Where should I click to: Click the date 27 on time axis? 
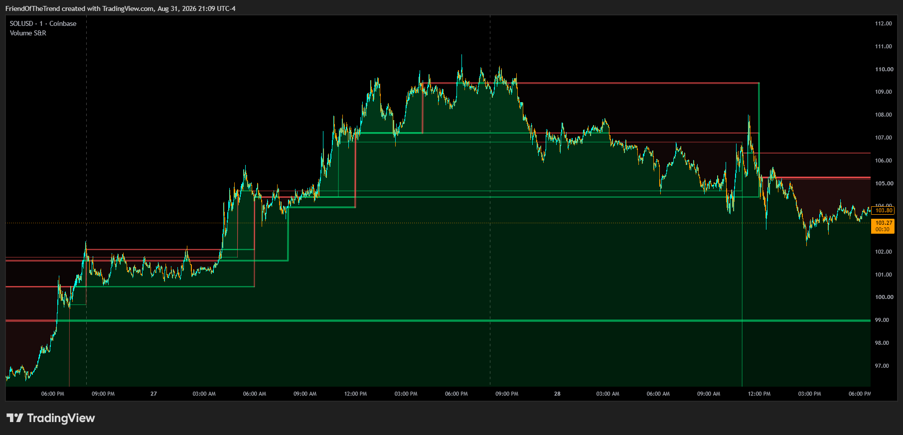coord(153,394)
